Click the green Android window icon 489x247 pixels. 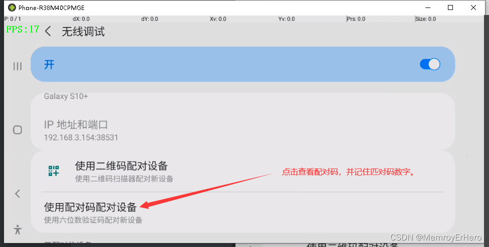coord(12,7)
